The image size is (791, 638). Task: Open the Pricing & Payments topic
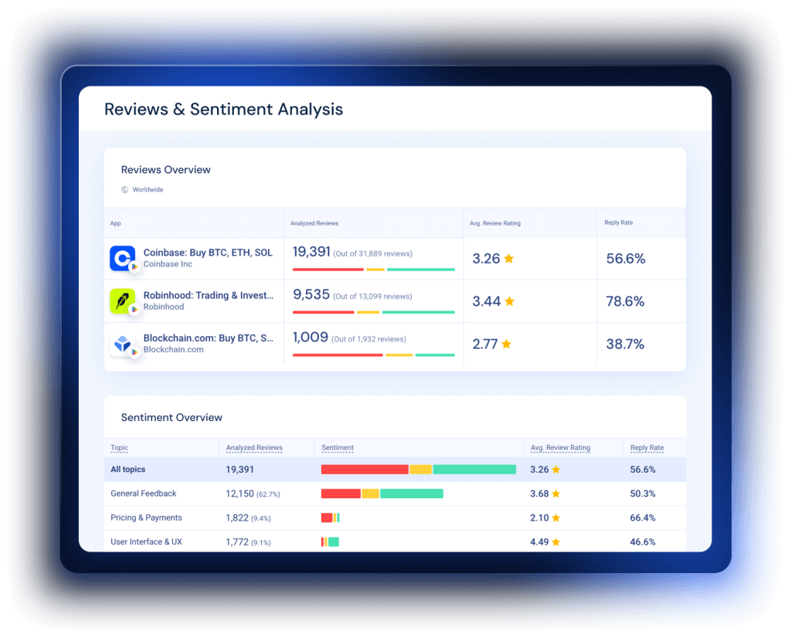[146, 518]
